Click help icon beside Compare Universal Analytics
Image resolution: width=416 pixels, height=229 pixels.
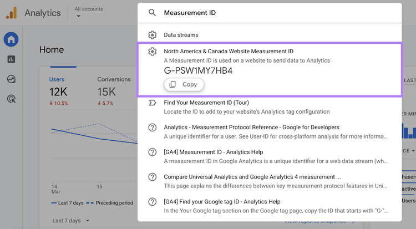pyautogui.click(x=153, y=177)
